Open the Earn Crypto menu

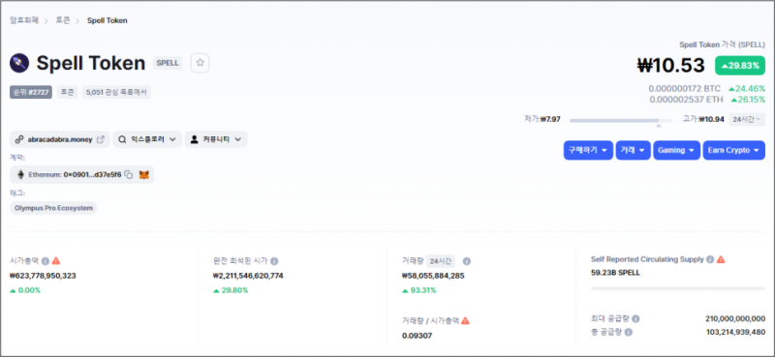[x=734, y=150]
